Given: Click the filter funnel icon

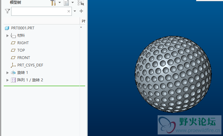Looking at the screenshot, I should (x=7, y=11).
